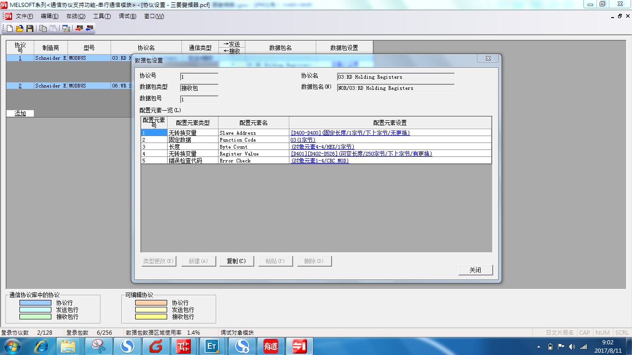The height and width of the screenshot is (355, 632).
Task: Open the 文件(F) menu
Action: [x=24, y=16]
